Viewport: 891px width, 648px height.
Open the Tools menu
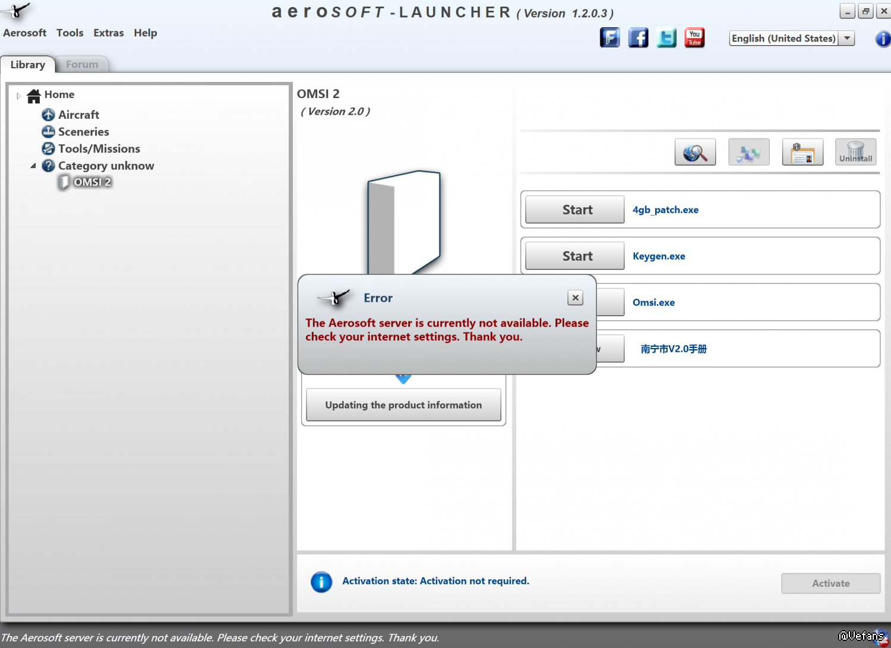point(69,33)
